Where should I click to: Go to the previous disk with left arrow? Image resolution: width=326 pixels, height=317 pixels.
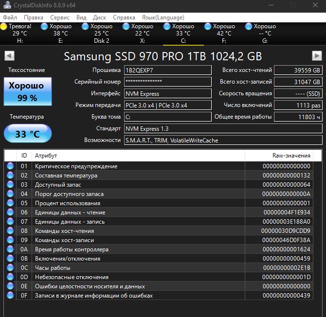pos(9,56)
